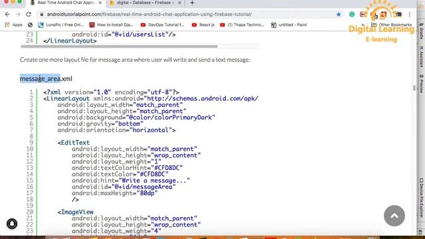
Task: Click the globe bookmark icon next to Apps
Action: click(x=30, y=25)
